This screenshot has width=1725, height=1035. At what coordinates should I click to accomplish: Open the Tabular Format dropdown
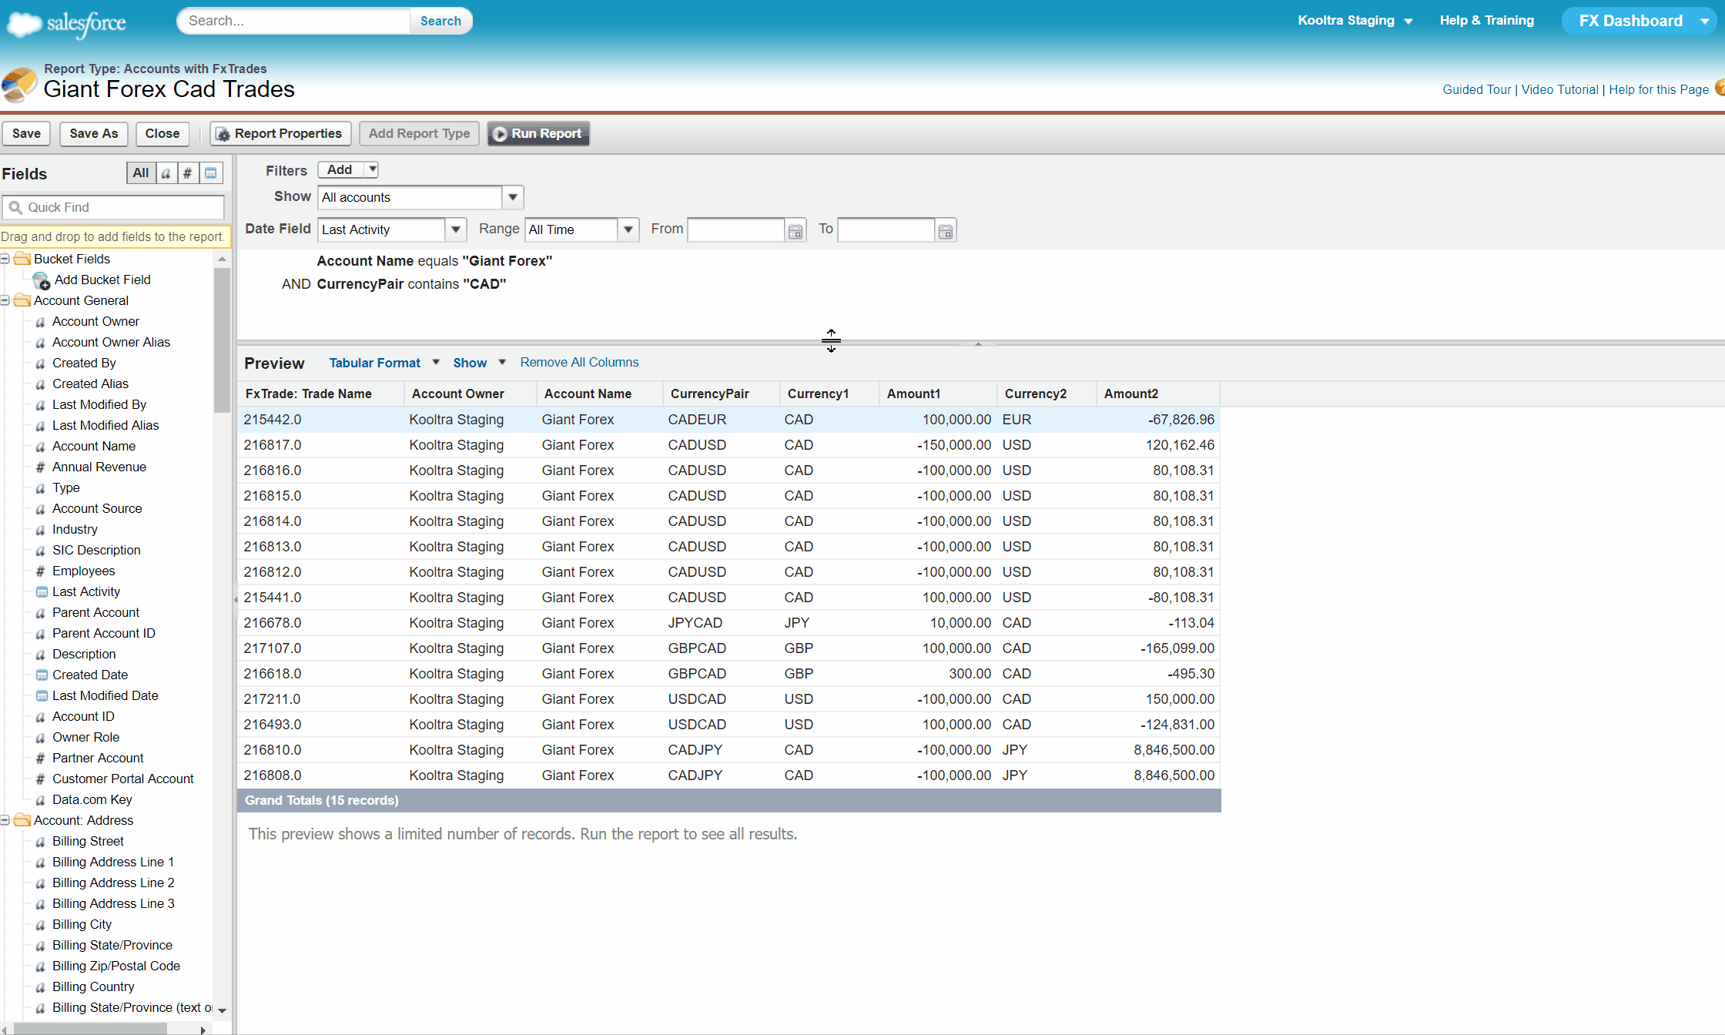pyautogui.click(x=384, y=363)
